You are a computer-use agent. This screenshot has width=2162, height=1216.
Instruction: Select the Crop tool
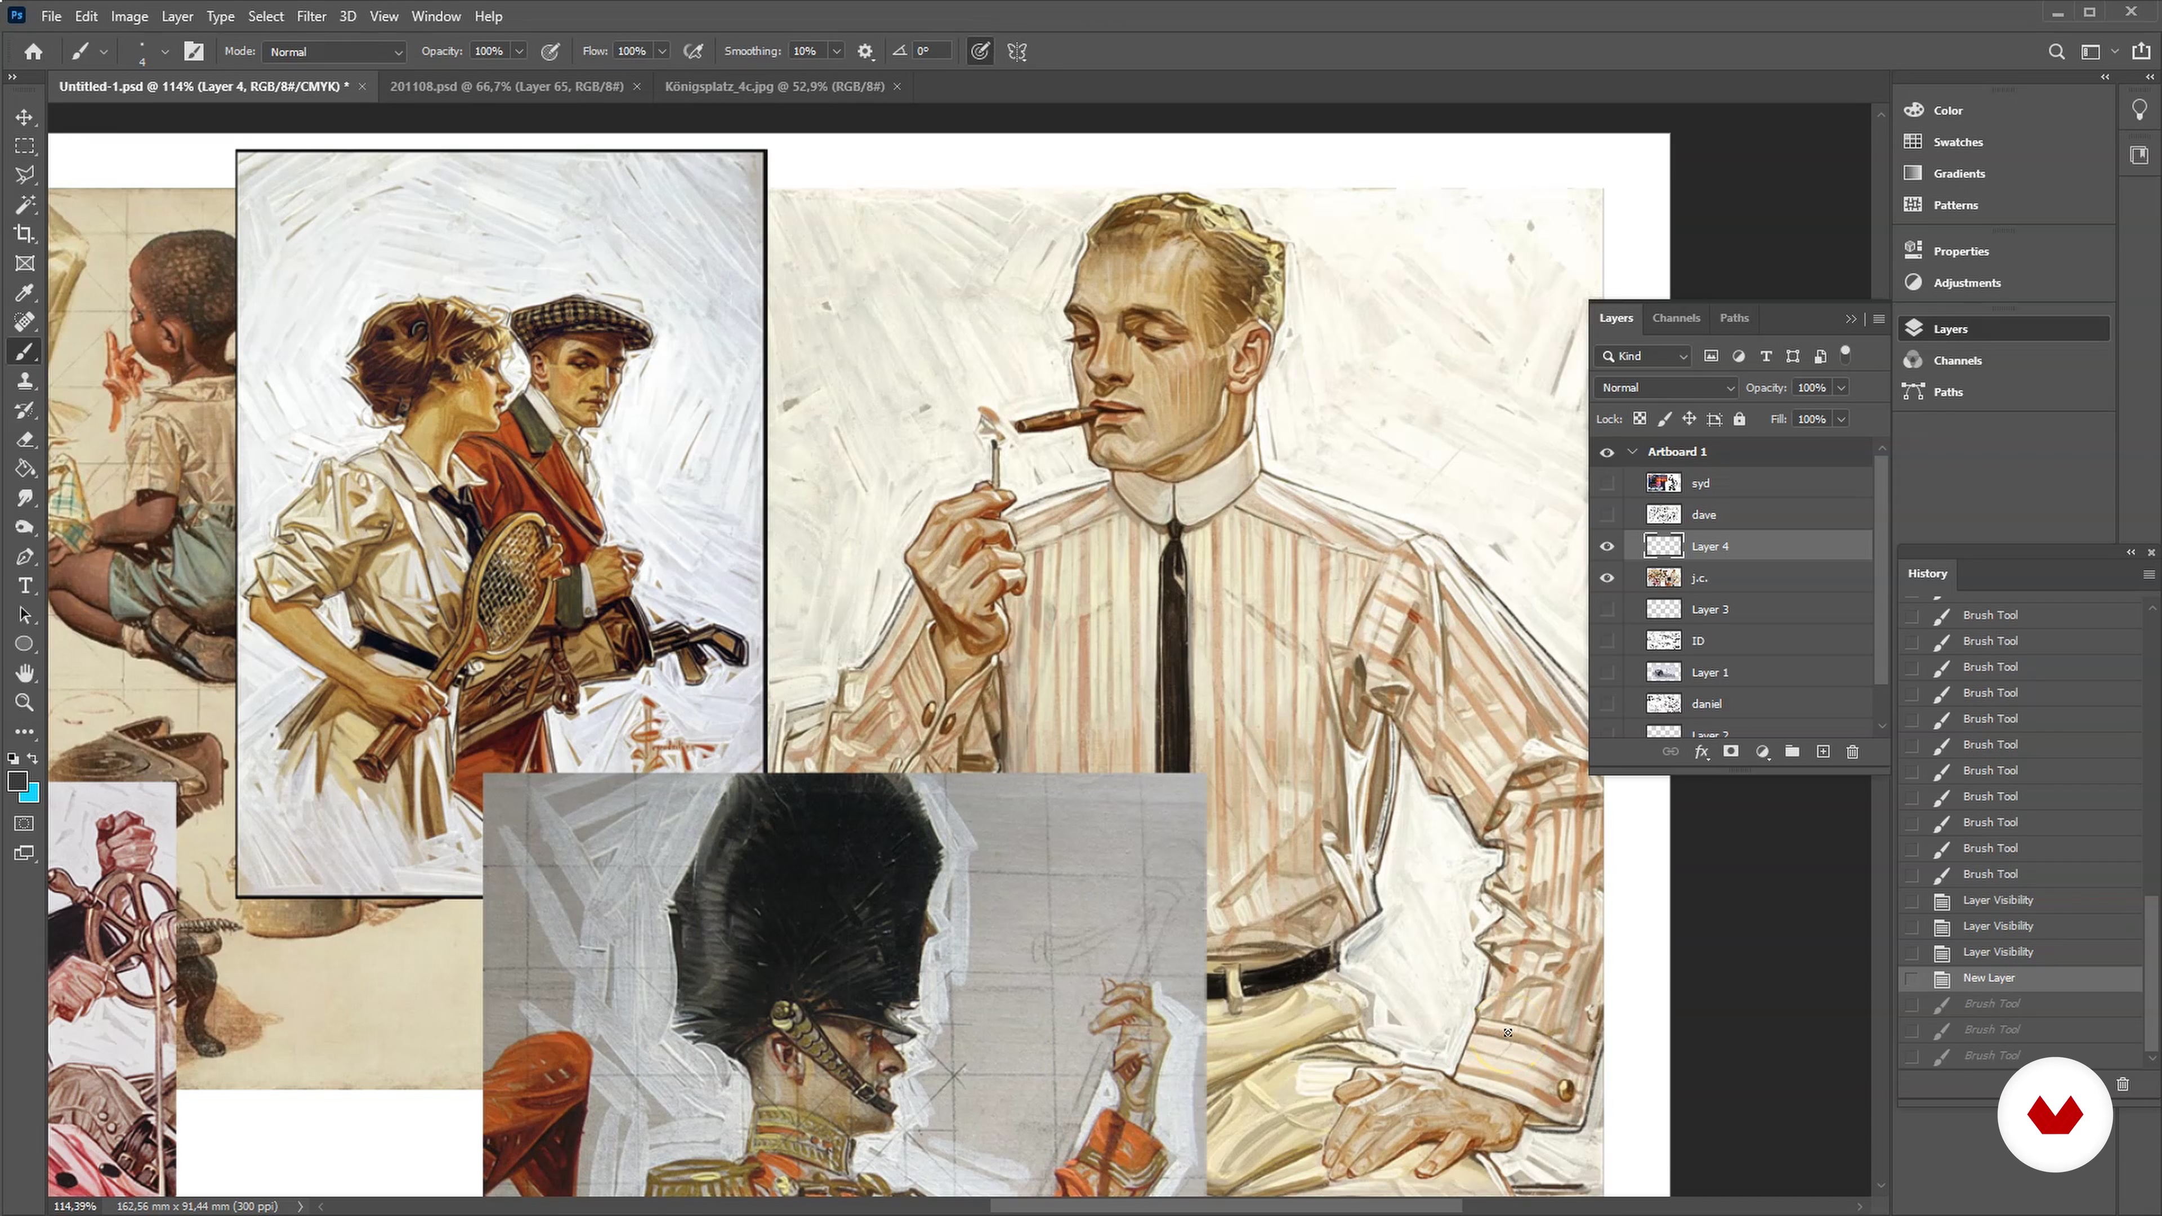pos(24,233)
